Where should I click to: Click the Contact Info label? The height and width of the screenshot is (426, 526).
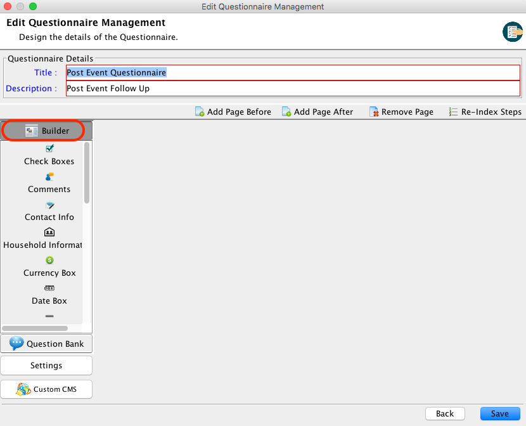tap(49, 217)
